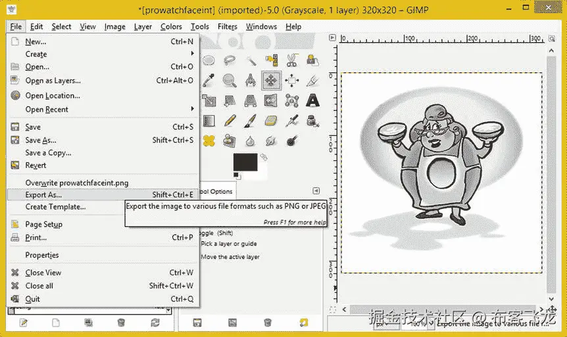Click vertical scrollbar down arrow
The image size is (567, 337).
551,299
